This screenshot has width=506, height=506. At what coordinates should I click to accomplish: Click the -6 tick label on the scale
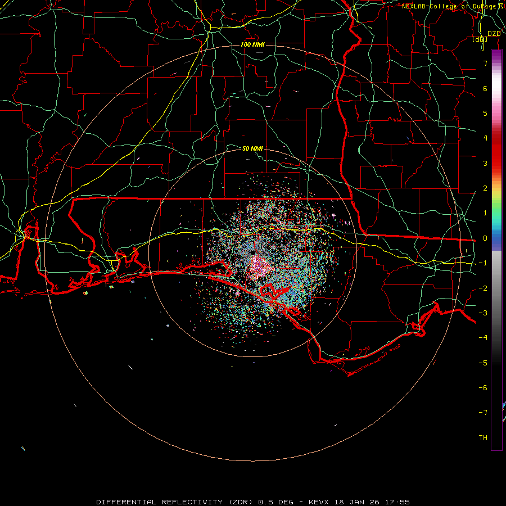point(483,388)
